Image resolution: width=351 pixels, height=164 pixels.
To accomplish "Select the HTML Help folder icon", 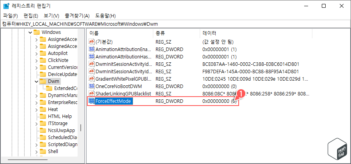I will point(43,116).
